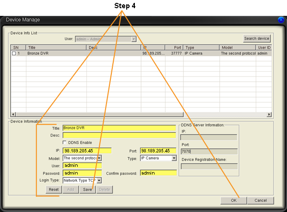
Task: Close the Device Manage window
Action: [x=281, y=20]
